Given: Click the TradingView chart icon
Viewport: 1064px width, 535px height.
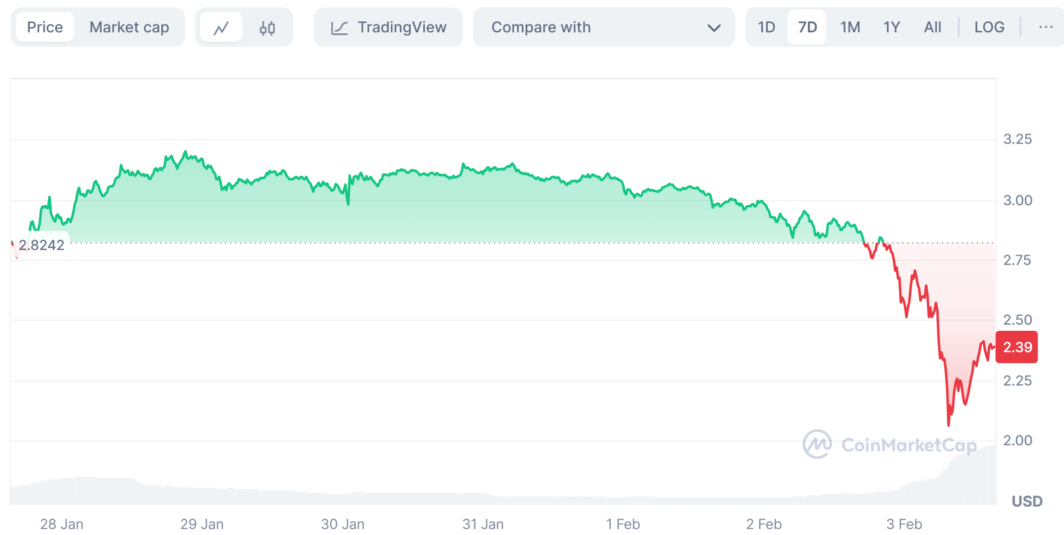Looking at the screenshot, I should [x=339, y=28].
